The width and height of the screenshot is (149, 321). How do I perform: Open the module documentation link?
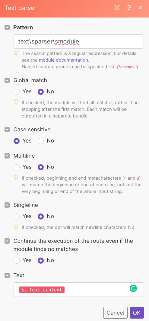[63, 60]
